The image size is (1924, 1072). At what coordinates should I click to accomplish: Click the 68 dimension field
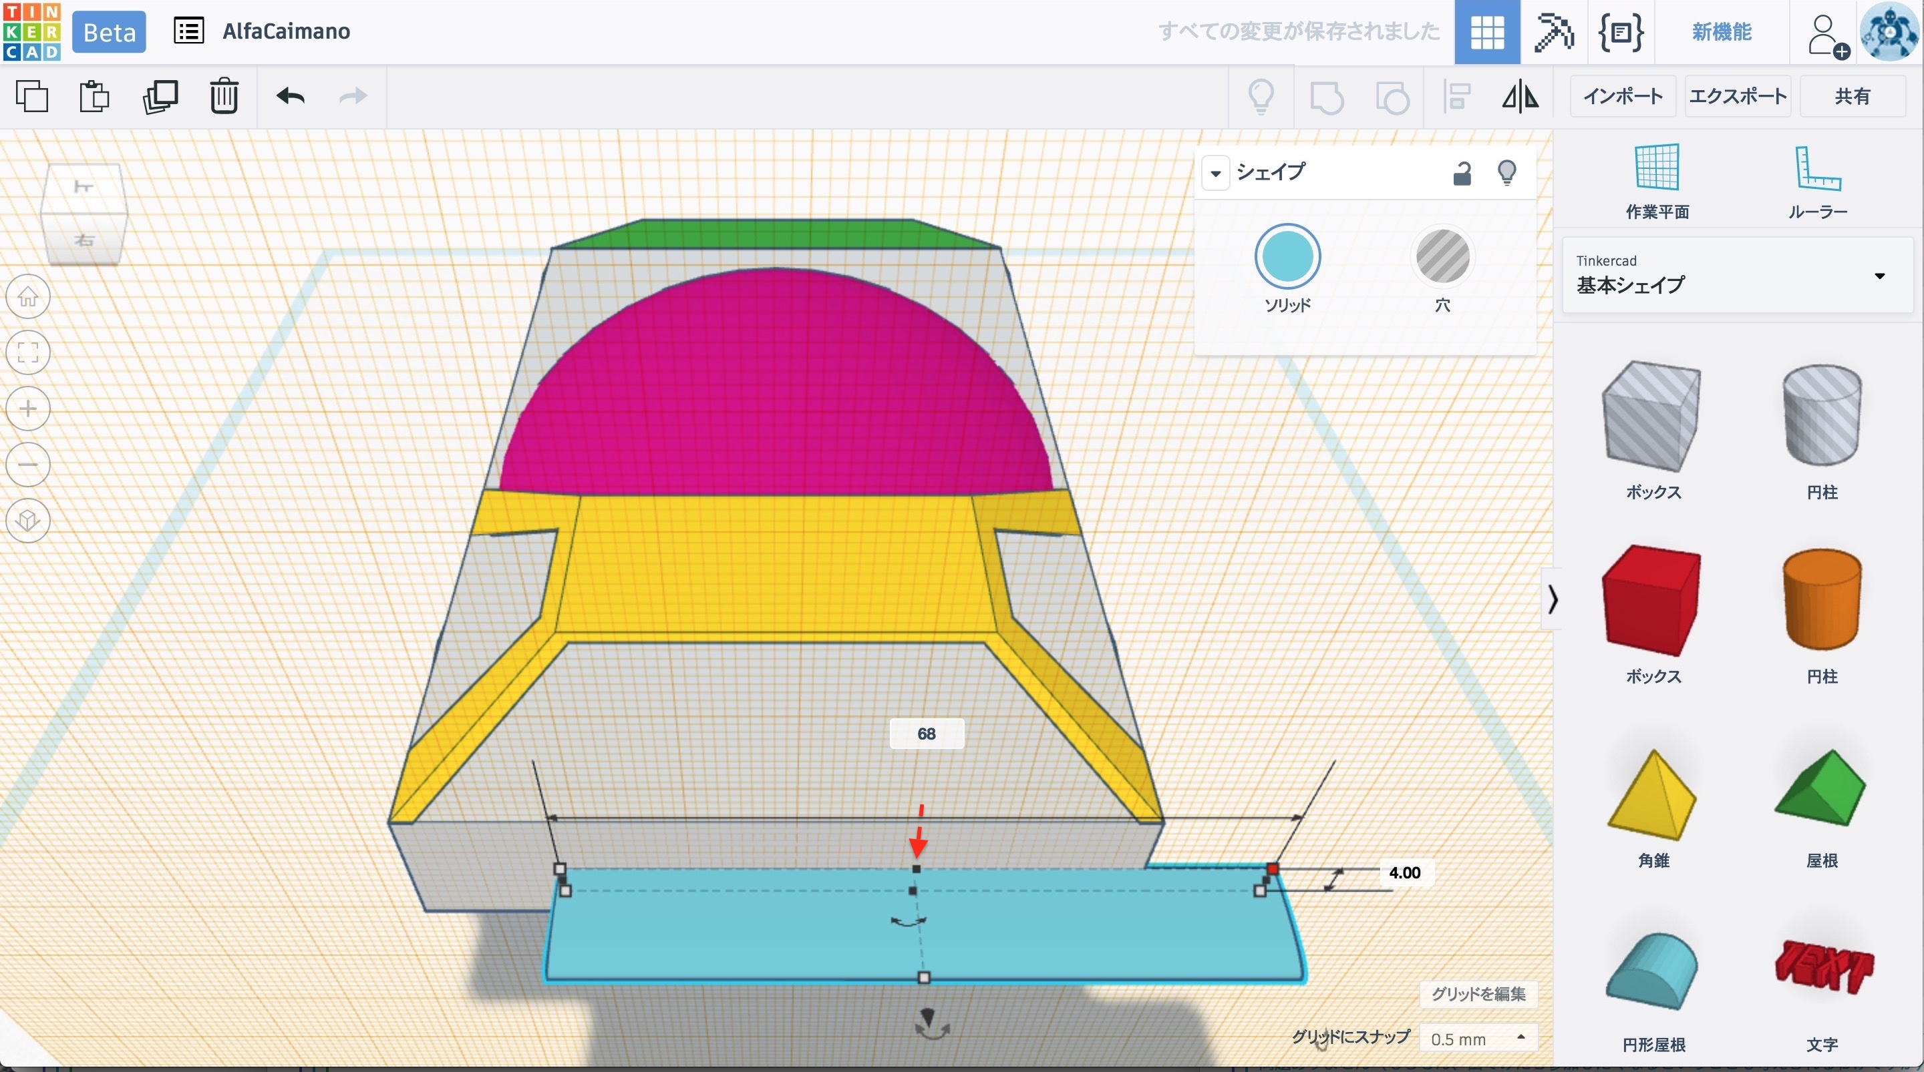click(926, 734)
